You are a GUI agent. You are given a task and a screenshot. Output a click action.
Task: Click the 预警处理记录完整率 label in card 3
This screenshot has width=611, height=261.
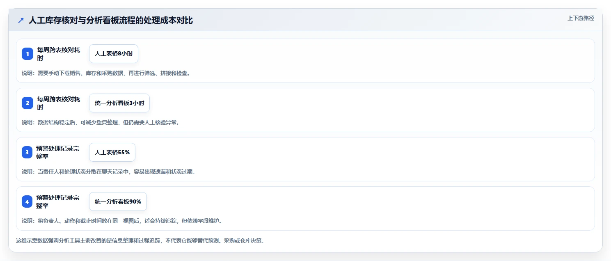point(58,152)
